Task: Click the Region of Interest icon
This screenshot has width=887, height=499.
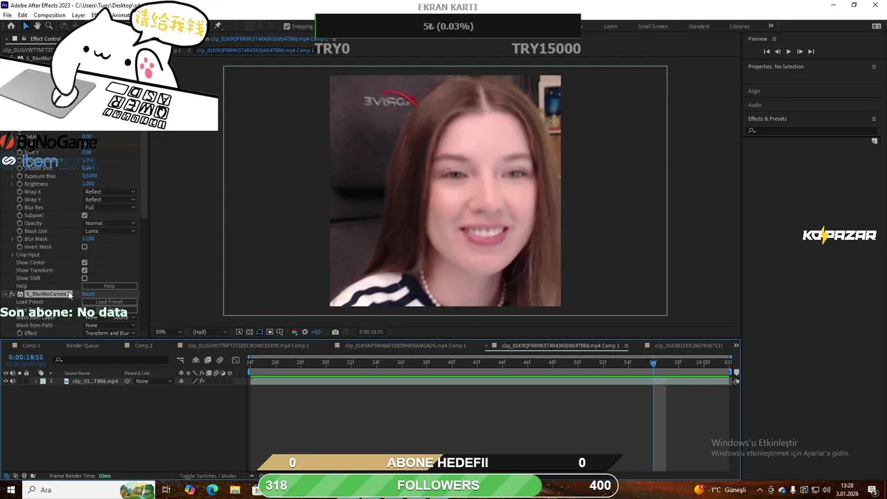Action: tap(270, 332)
